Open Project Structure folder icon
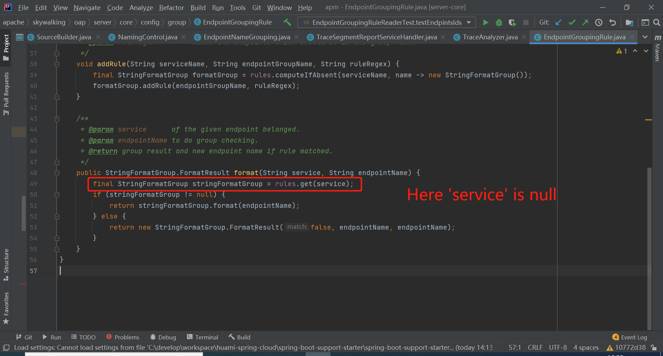This screenshot has width=663, height=356. (x=629, y=22)
